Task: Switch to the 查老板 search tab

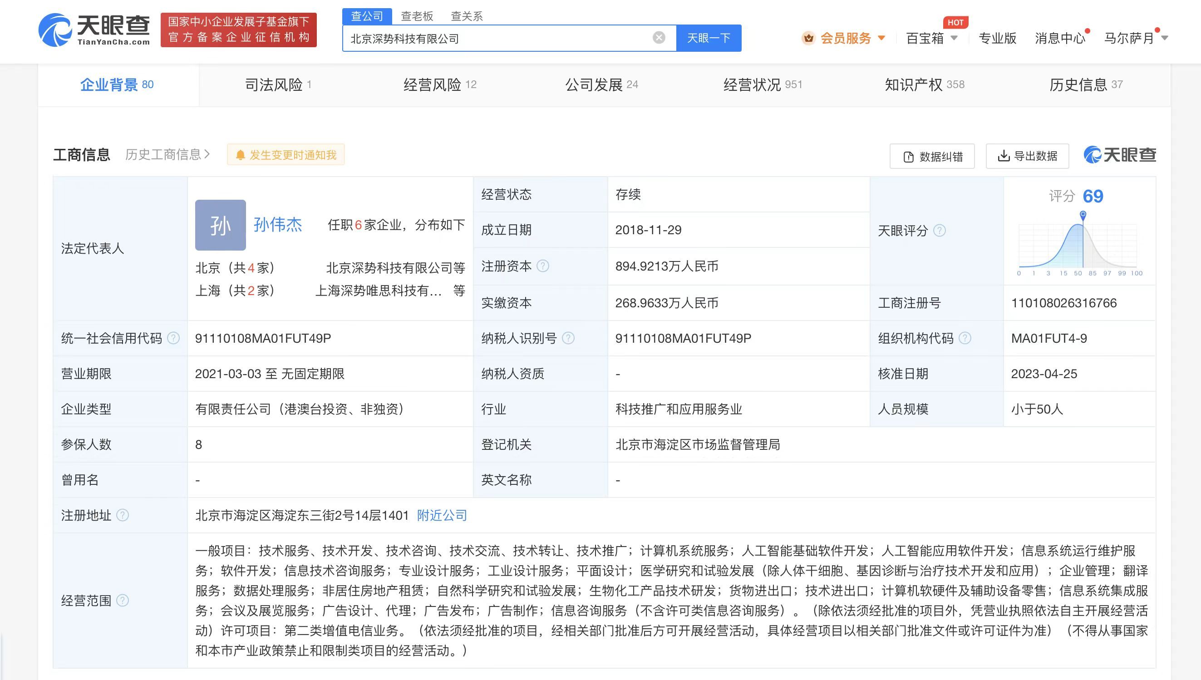Action: [417, 16]
